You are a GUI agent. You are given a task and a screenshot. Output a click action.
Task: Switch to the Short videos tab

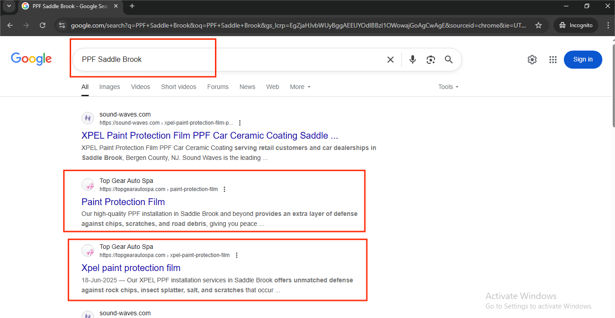coord(179,87)
